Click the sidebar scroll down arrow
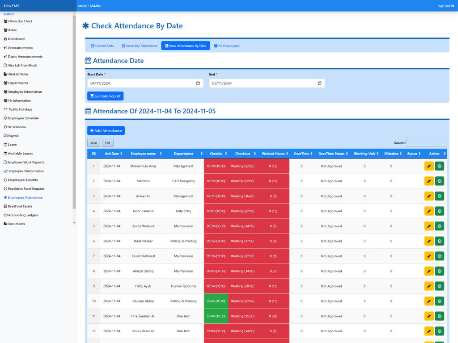The height and width of the screenshot is (343, 458). [74, 222]
